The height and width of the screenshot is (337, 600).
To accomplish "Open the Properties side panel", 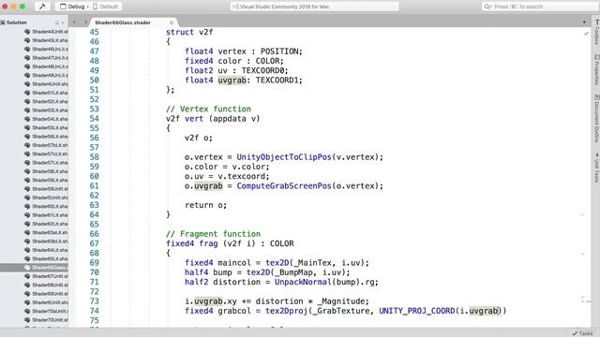I will click(x=596, y=69).
